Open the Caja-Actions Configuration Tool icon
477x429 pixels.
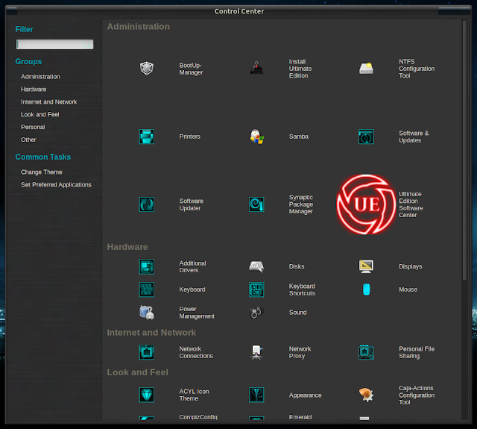click(x=366, y=395)
